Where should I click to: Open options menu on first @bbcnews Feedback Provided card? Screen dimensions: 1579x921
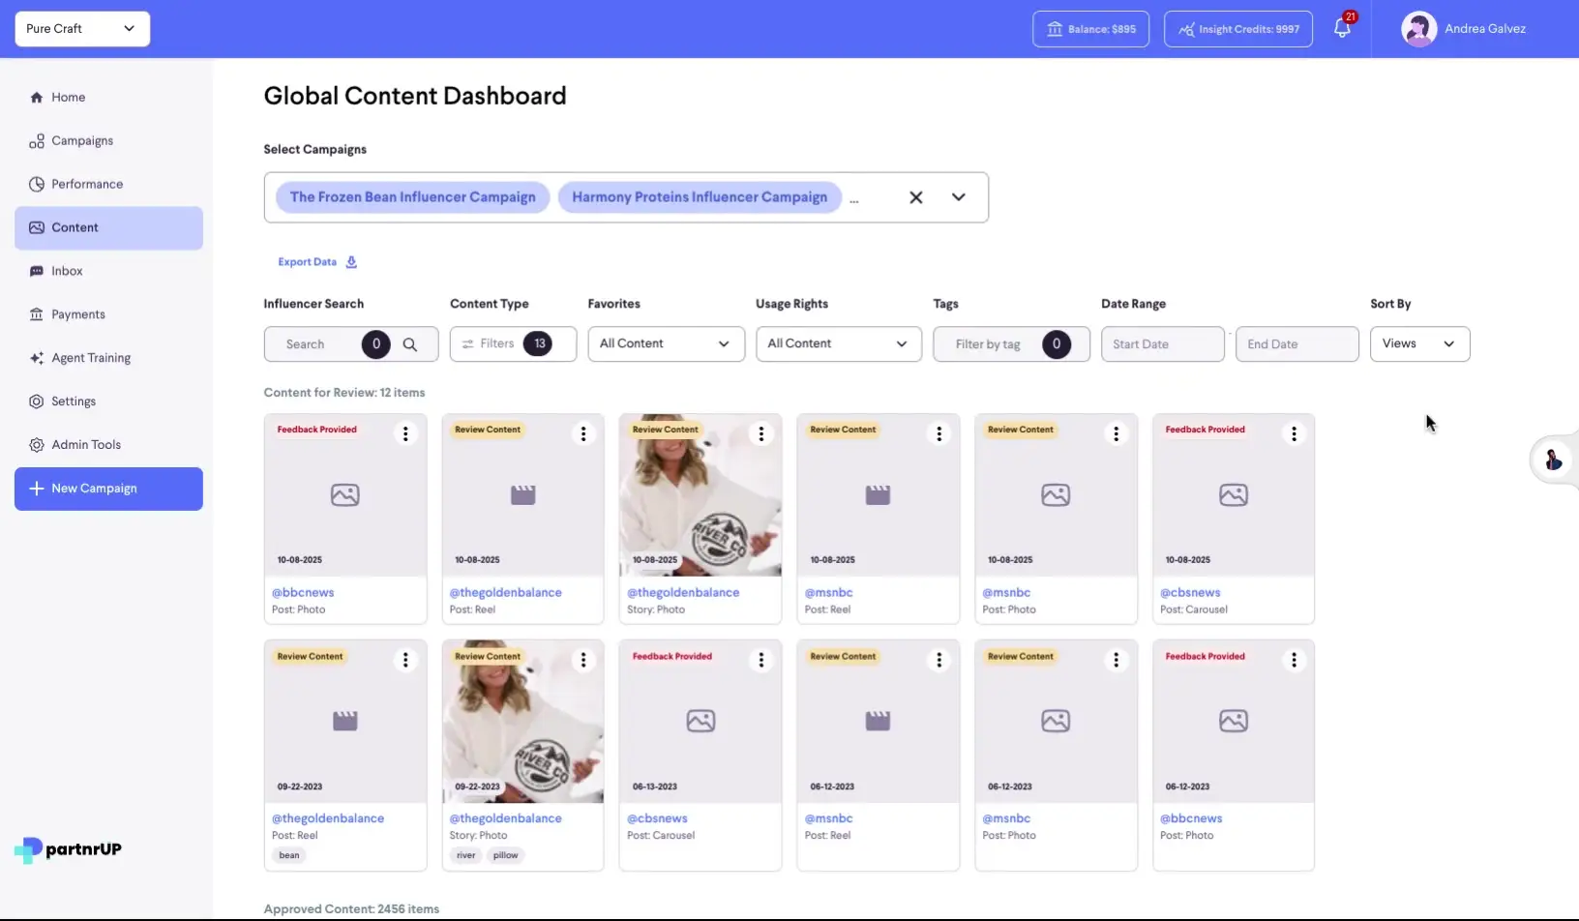point(405,434)
